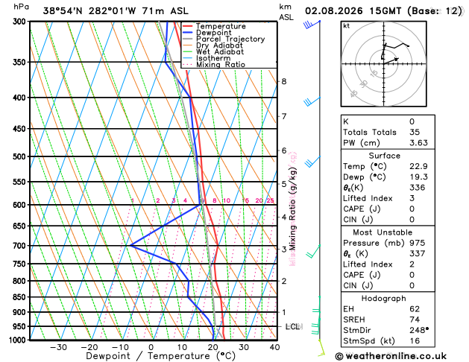This screenshot has height=362, width=469.
Task: Click the 'kt' label in the hodograph
Action: coord(347,26)
